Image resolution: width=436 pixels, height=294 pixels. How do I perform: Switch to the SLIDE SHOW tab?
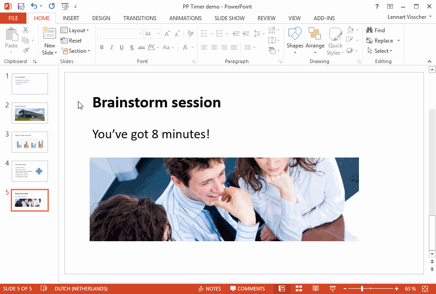pos(229,18)
